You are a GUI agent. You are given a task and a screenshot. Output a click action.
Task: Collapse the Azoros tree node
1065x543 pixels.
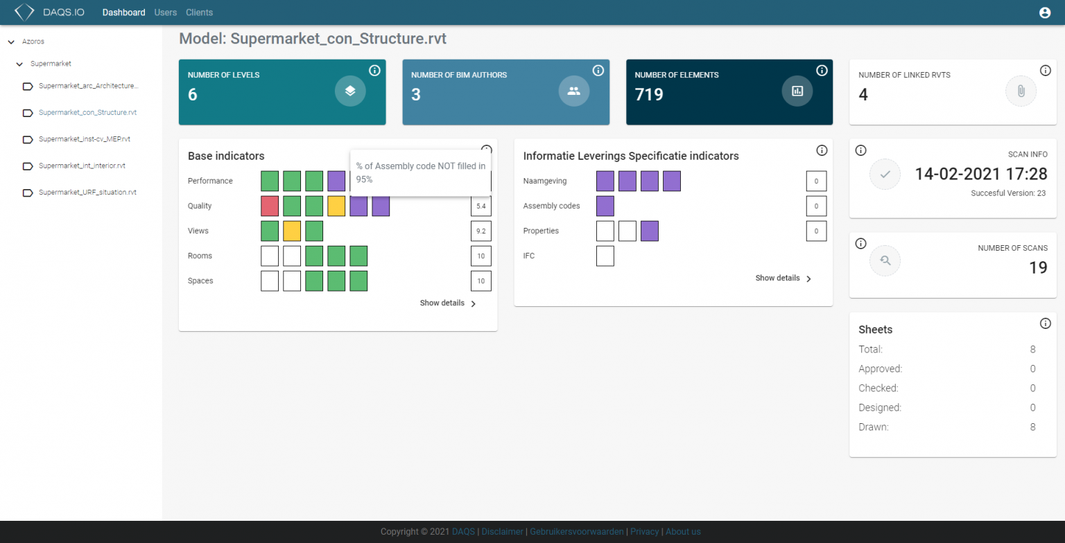(x=10, y=41)
